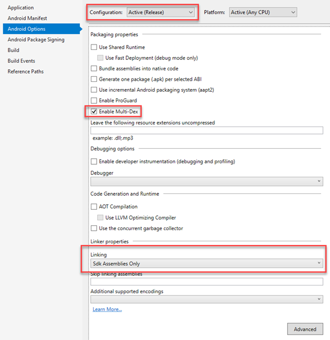Image resolution: width=330 pixels, height=340 pixels.
Task: Enable the concurrent garbage collector option
Action: coord(94,228)
